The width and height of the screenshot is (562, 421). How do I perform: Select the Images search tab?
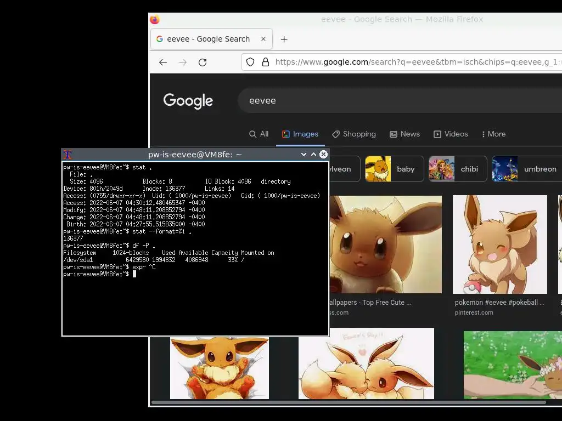[300, 134]
